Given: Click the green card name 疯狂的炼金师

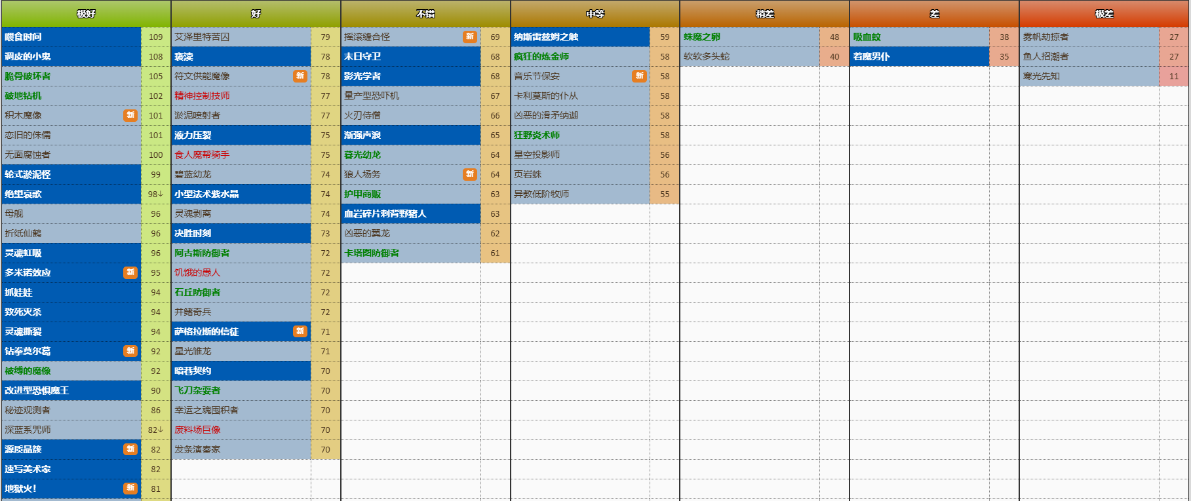Looking at the screenshot, I should [x=541, y=57].
